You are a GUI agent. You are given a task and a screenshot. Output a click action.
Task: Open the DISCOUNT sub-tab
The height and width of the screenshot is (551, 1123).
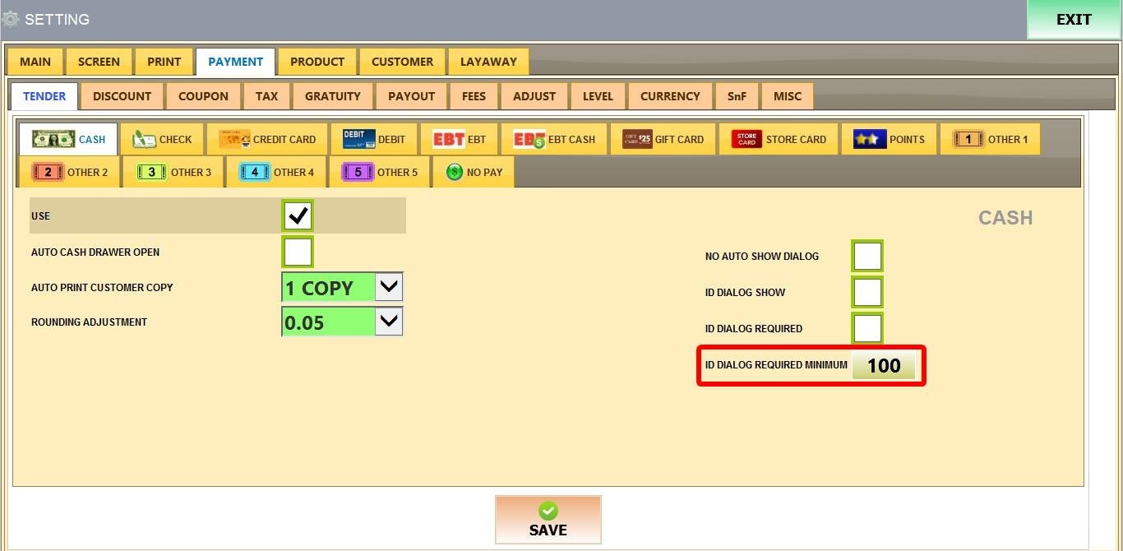(x=122, y=96)
